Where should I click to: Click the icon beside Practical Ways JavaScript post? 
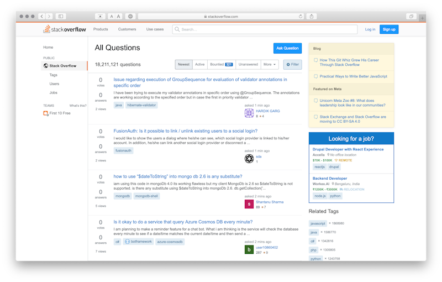click(x=315, y=76)
